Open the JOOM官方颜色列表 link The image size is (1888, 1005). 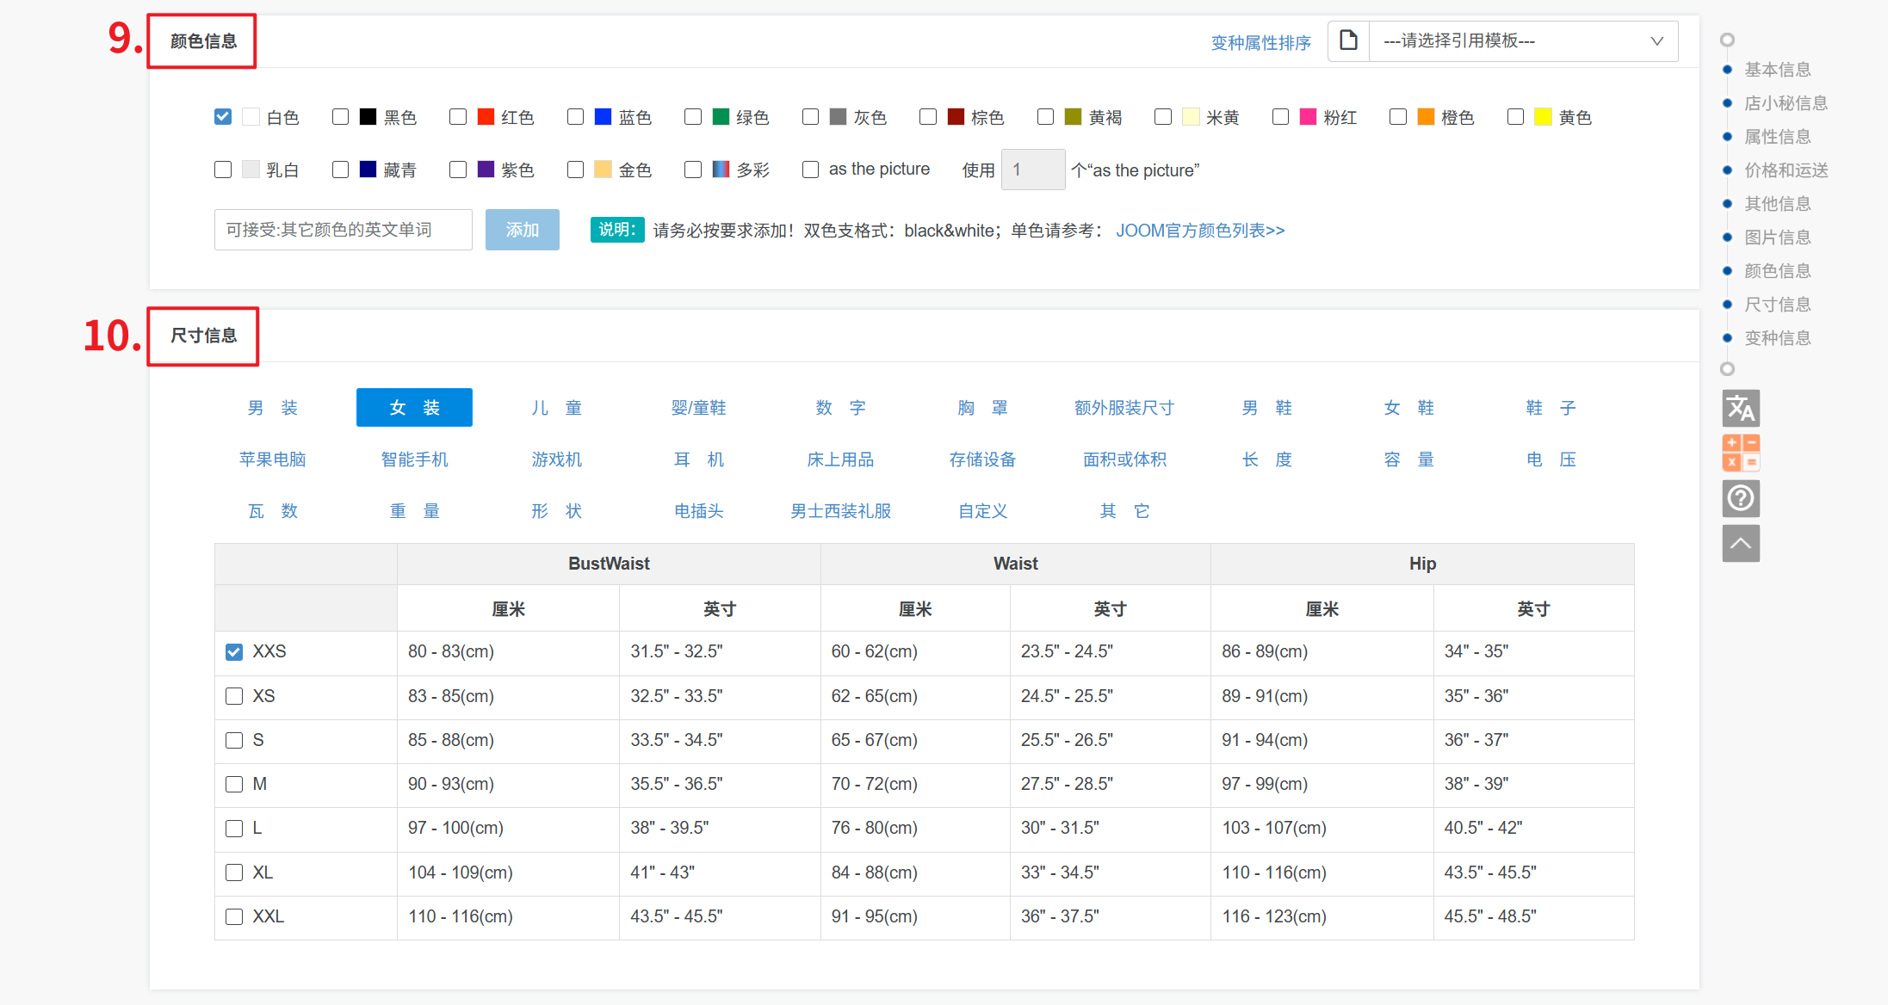pyautogui.click(x=1200, y=231)
